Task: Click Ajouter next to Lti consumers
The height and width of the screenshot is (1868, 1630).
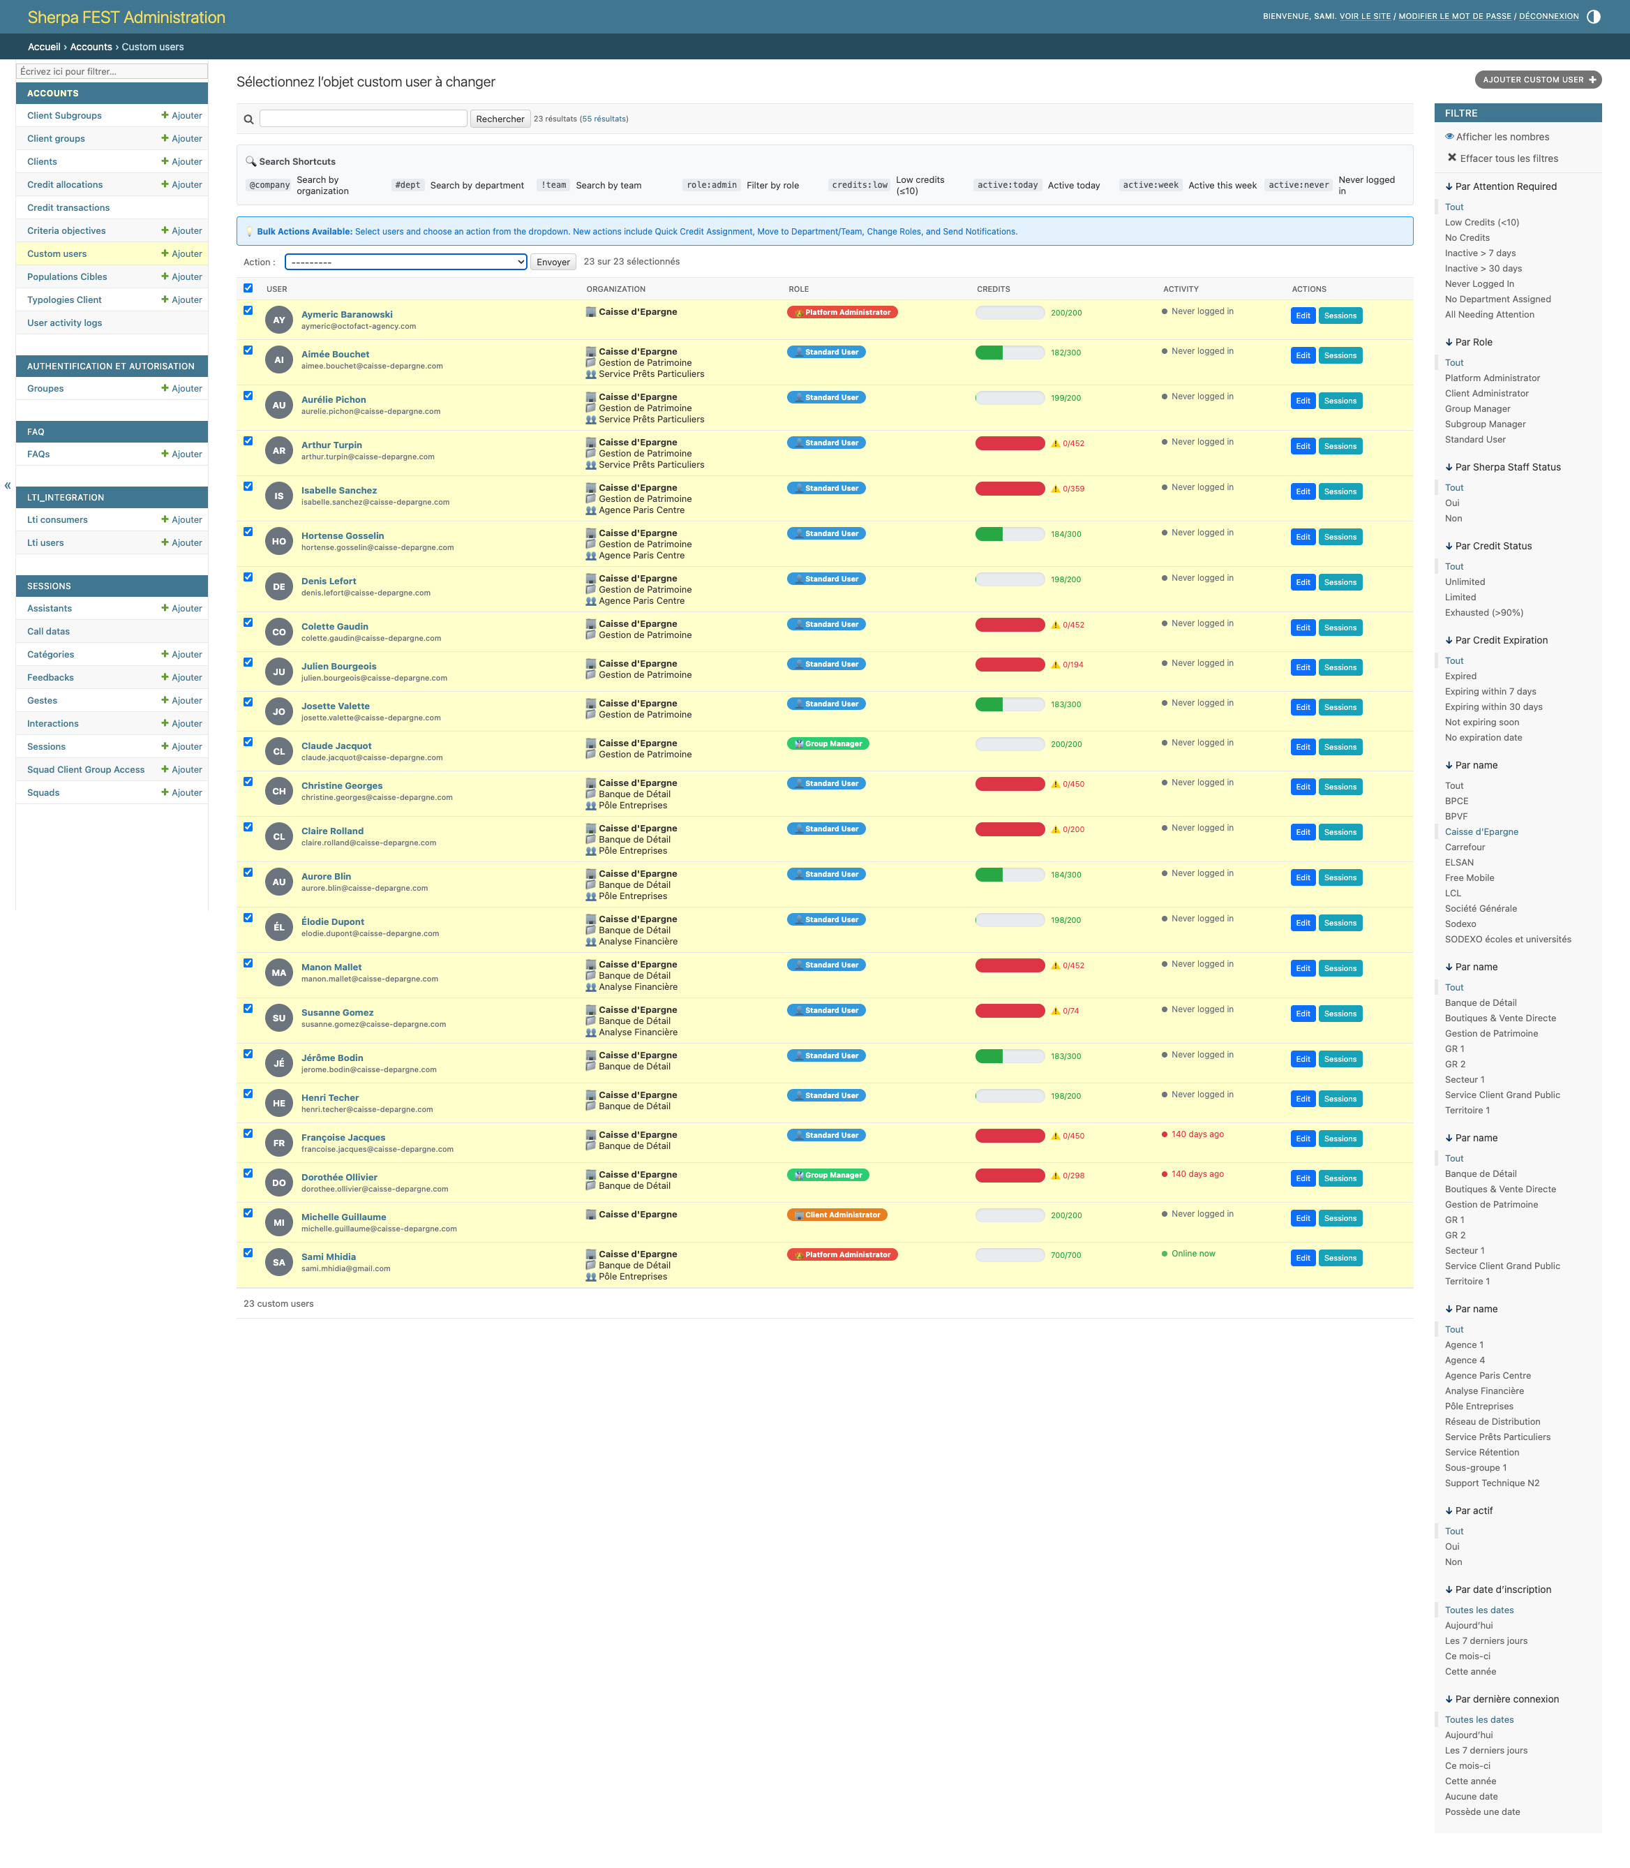Action: (181, 519)
